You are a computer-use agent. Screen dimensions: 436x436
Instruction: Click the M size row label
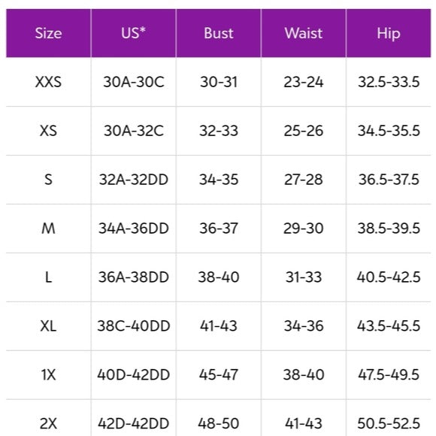click(x=48, y=229)
